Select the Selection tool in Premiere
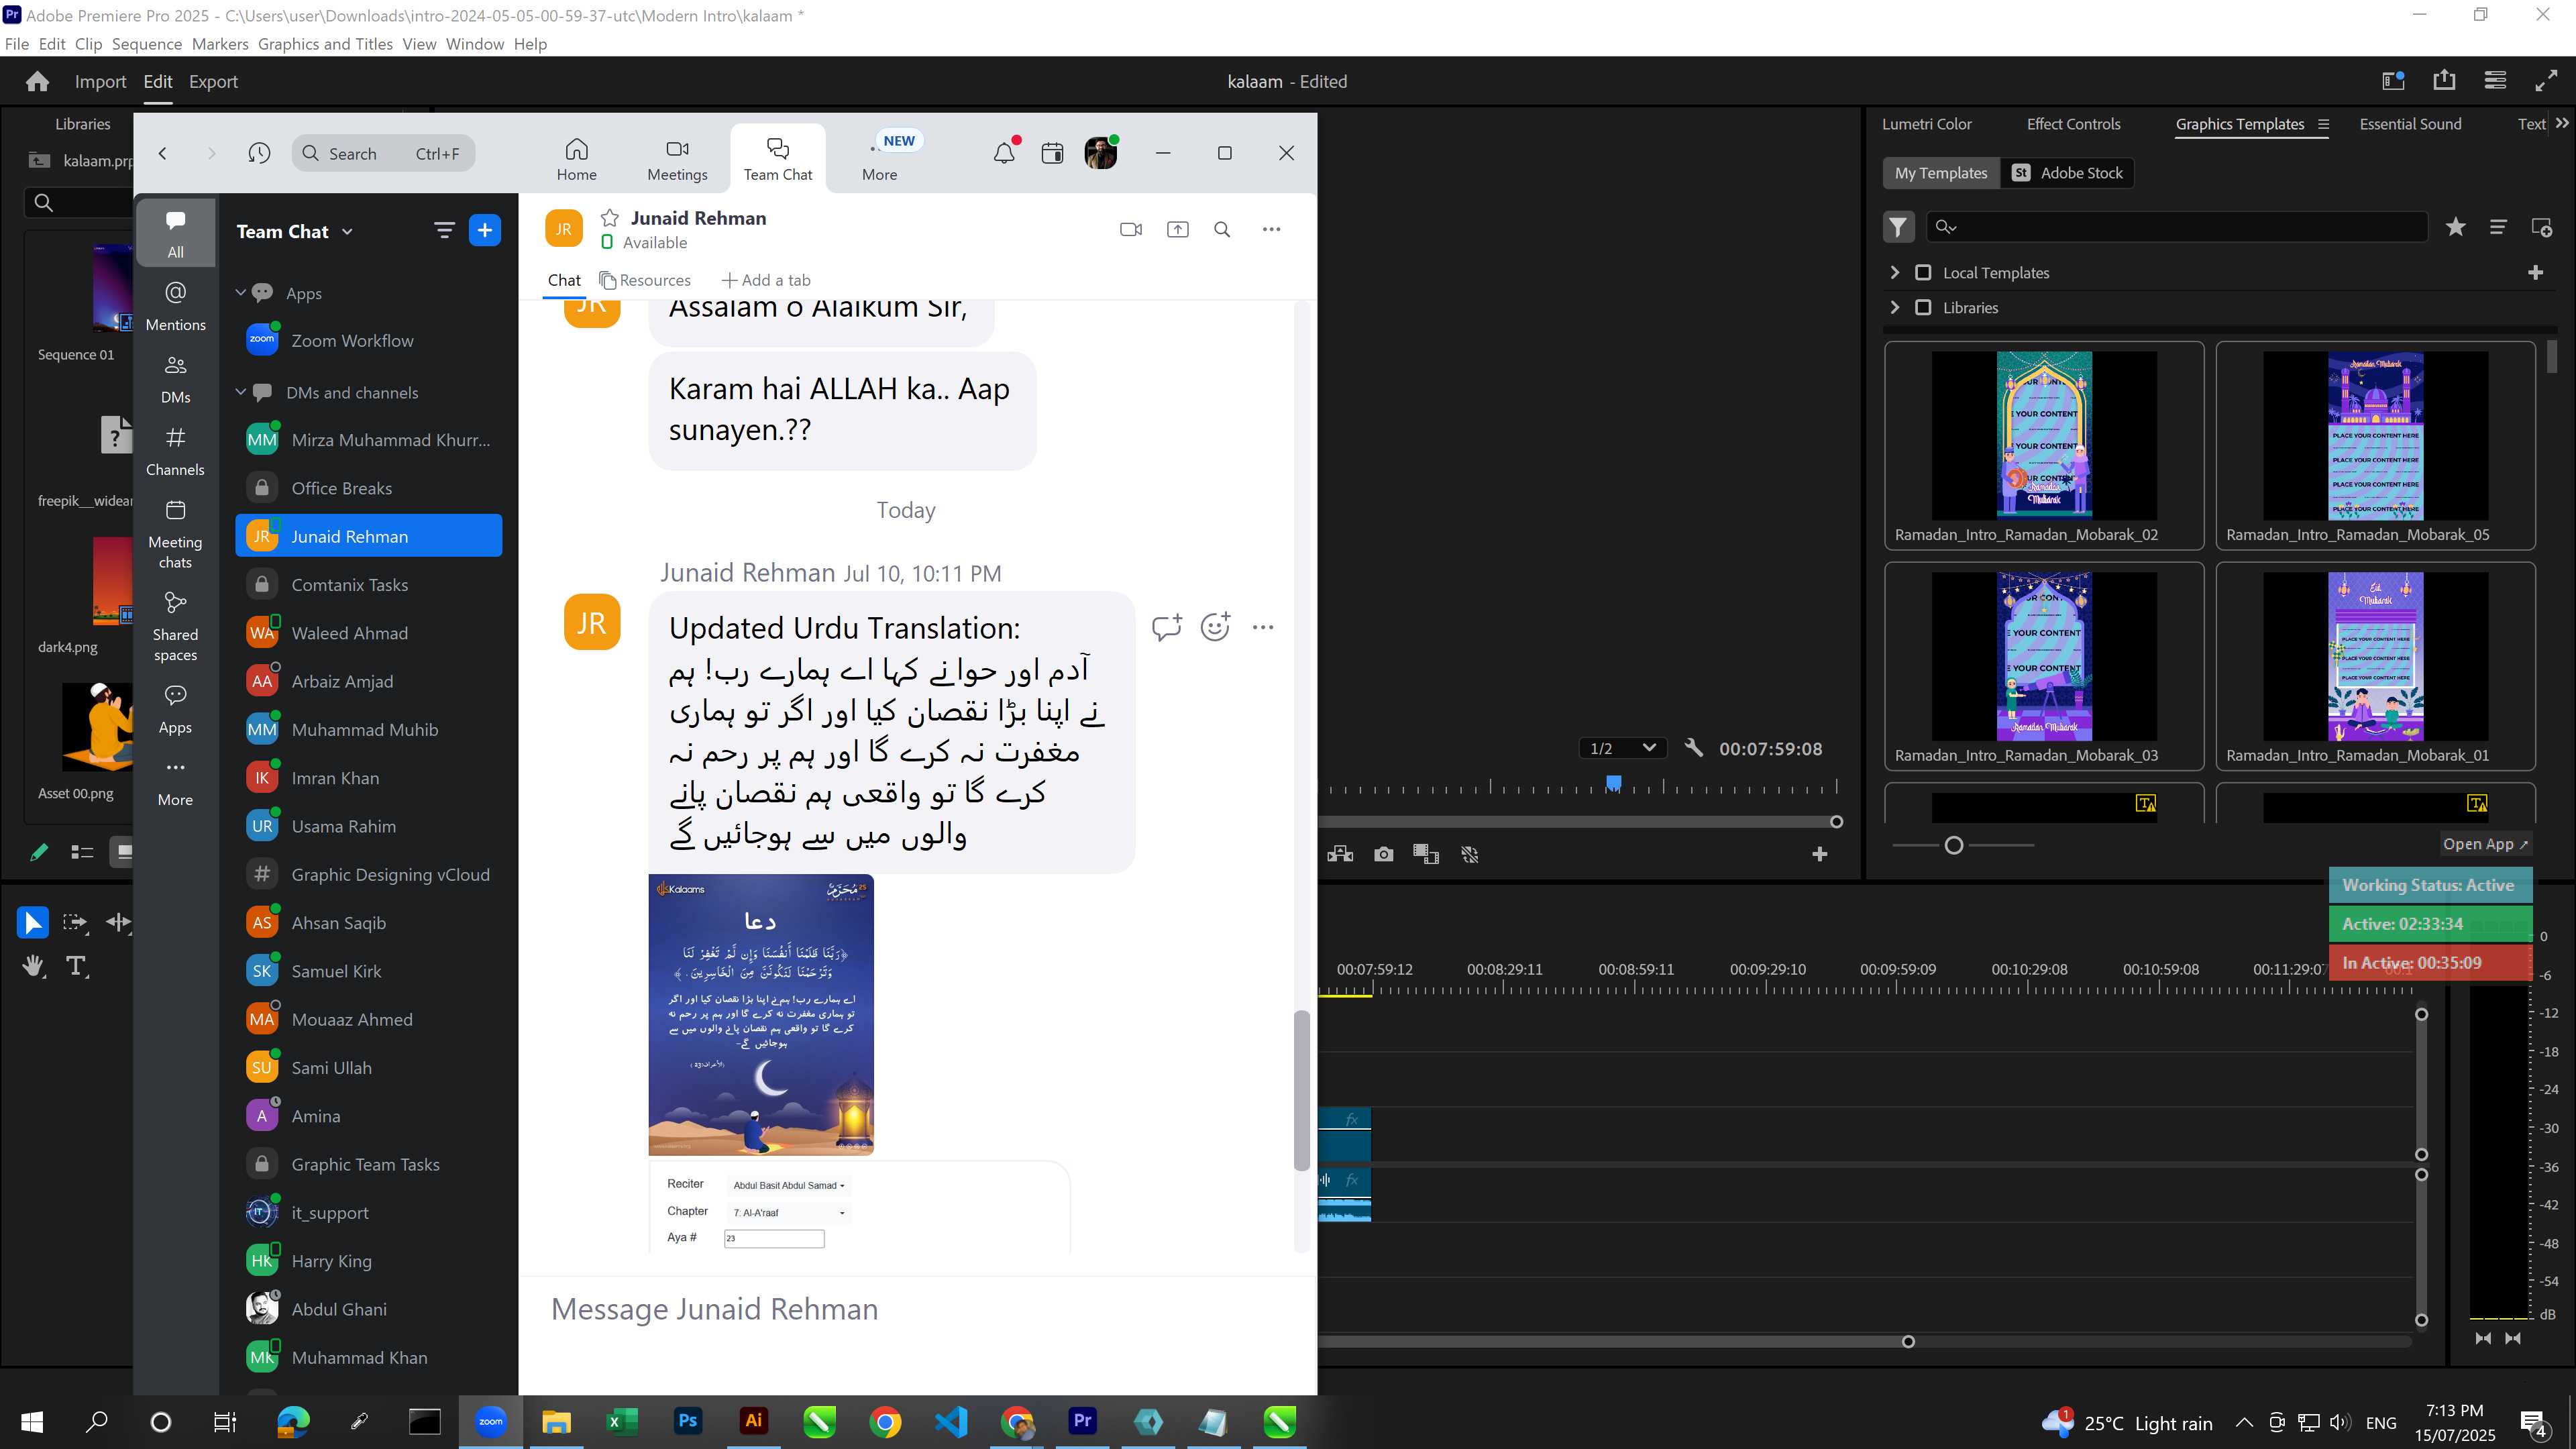The width and height of the screenshot is (2576, 1449). (32, 922)
